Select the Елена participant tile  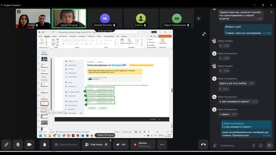click(141, 19)
